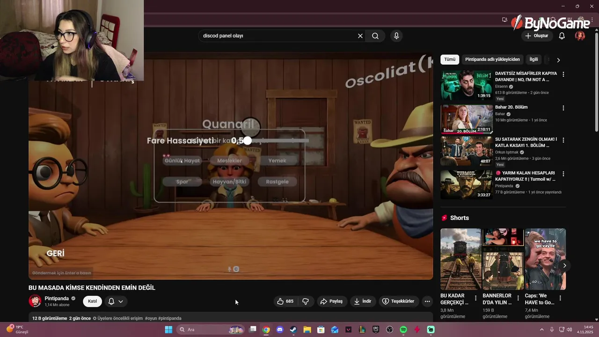Show more filter chips with the arrow
Screen dimensions: 599x337
coord(558,60)
